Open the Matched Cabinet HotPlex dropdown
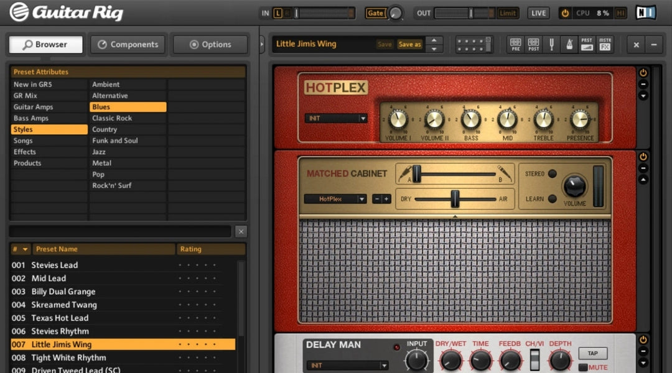This screenshot has width=672, height=373. 335,199
